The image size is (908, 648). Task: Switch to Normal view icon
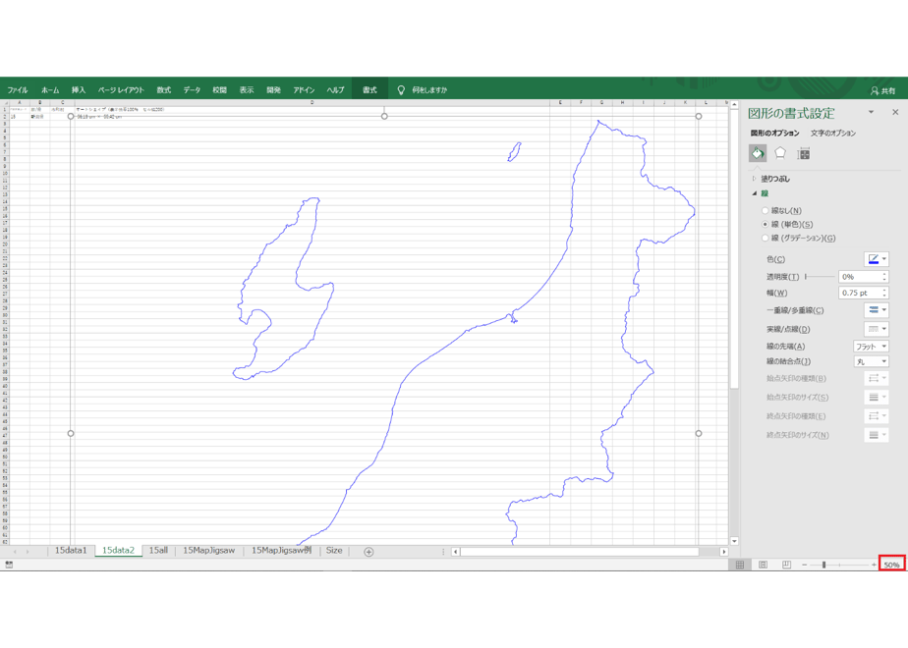point(740,565)
